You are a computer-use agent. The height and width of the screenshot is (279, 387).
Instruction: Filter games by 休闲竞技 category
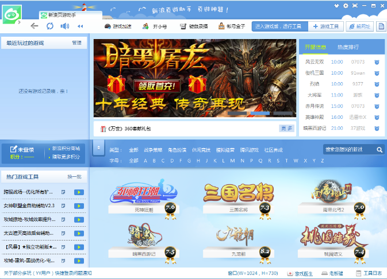pyautogui.click(x=201, y=150)
